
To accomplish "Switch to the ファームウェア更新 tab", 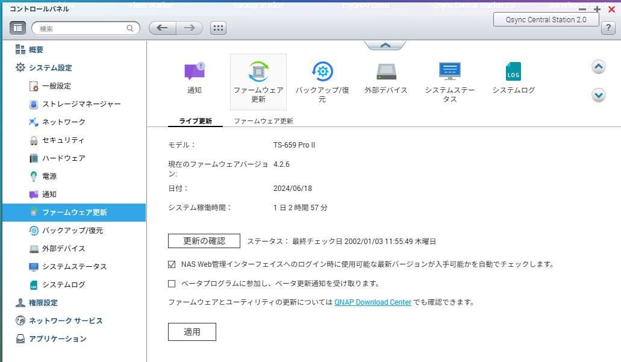I will [x=263, y=121].
